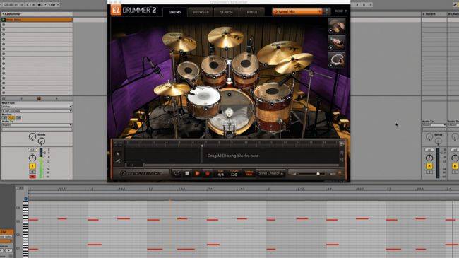This screenshot has width=459, height=258.
Task: Open the EZdrummer Menu button
Action: point(341,11)
